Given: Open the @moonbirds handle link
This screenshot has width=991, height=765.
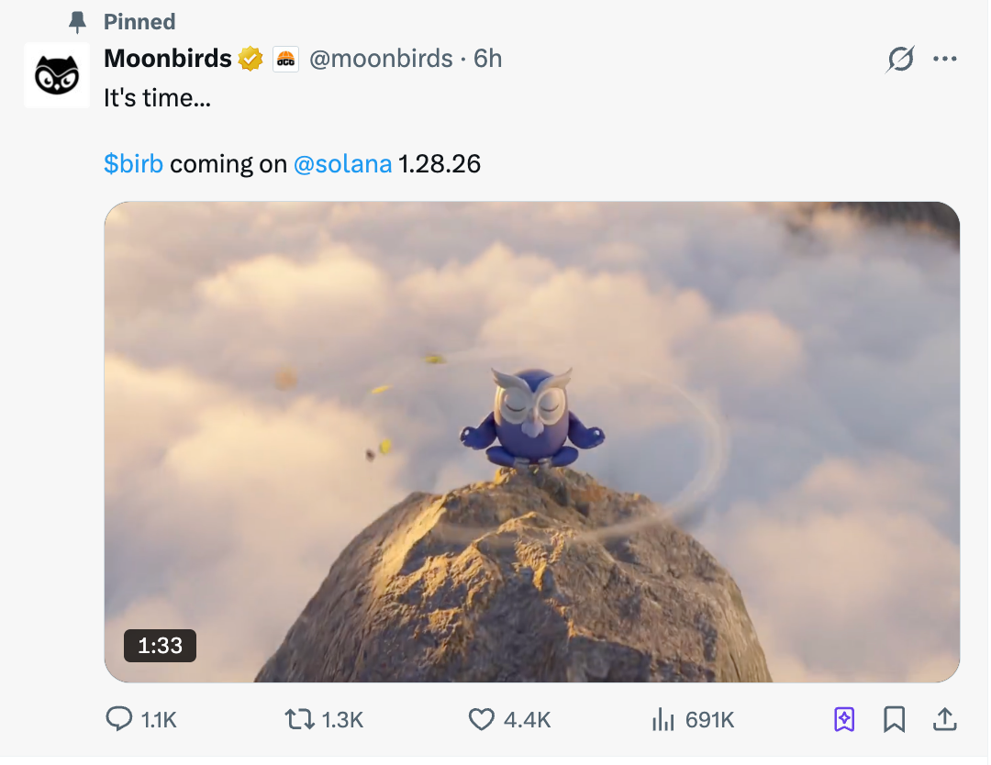Looking at the screenshot, I should (381, 60).
